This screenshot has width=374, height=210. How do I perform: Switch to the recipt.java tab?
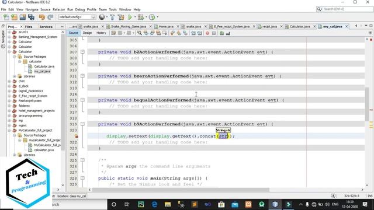(x=269, y=26)
